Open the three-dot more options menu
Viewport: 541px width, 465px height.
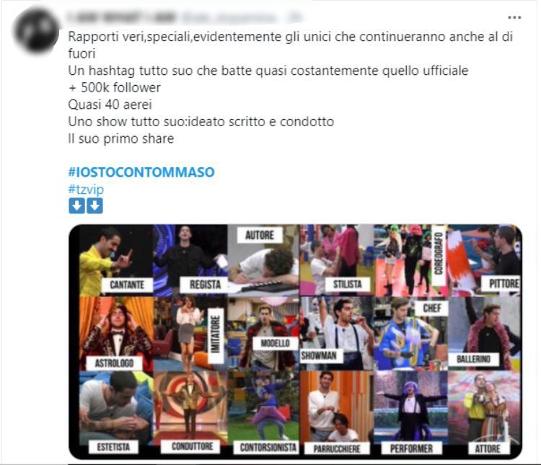point(514,17)
